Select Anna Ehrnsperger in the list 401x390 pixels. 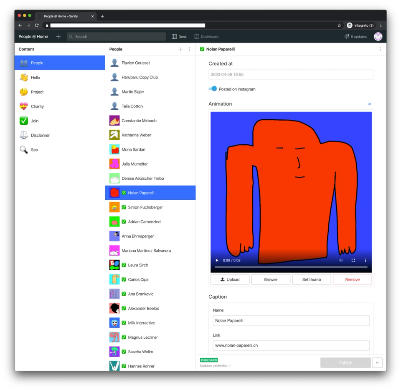[x=150, y=236]
